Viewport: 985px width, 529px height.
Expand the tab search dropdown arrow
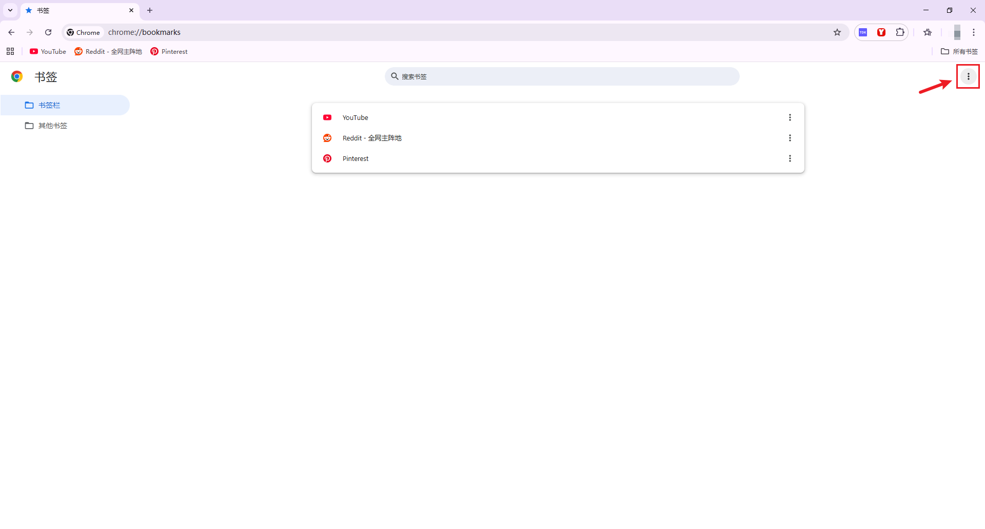tap(10, 10)
